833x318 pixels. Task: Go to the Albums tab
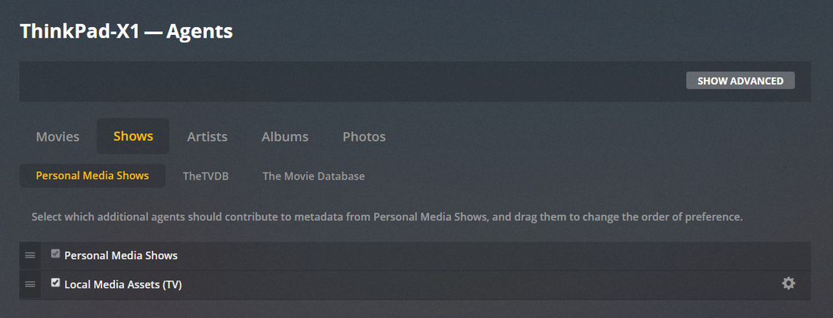[285, 136]
